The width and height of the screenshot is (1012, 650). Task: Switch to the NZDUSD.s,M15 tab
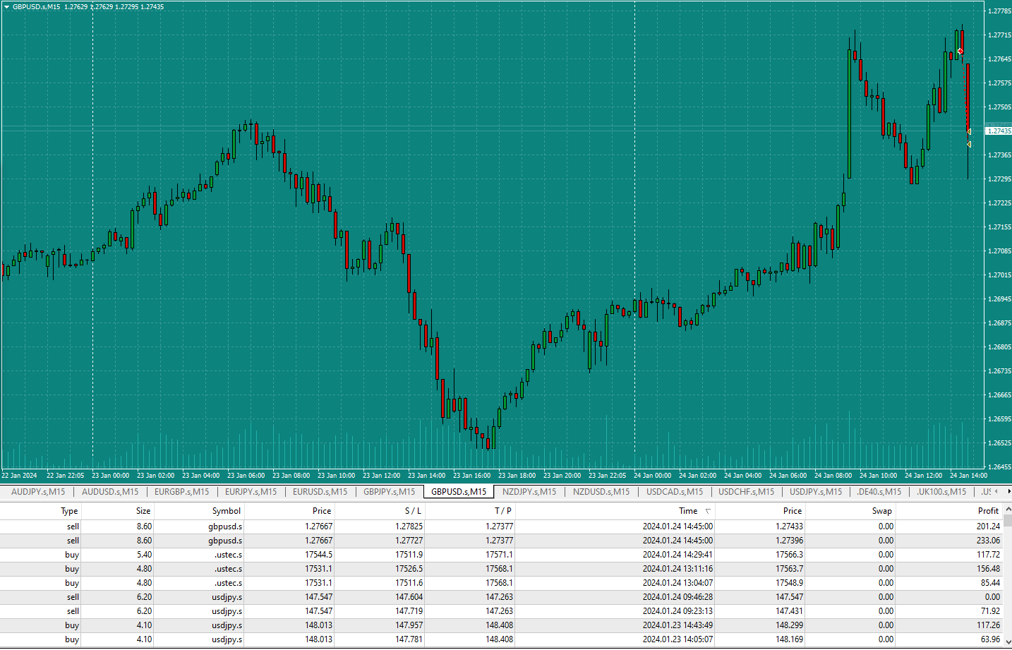pyautogui.click(x=601, y=492)
